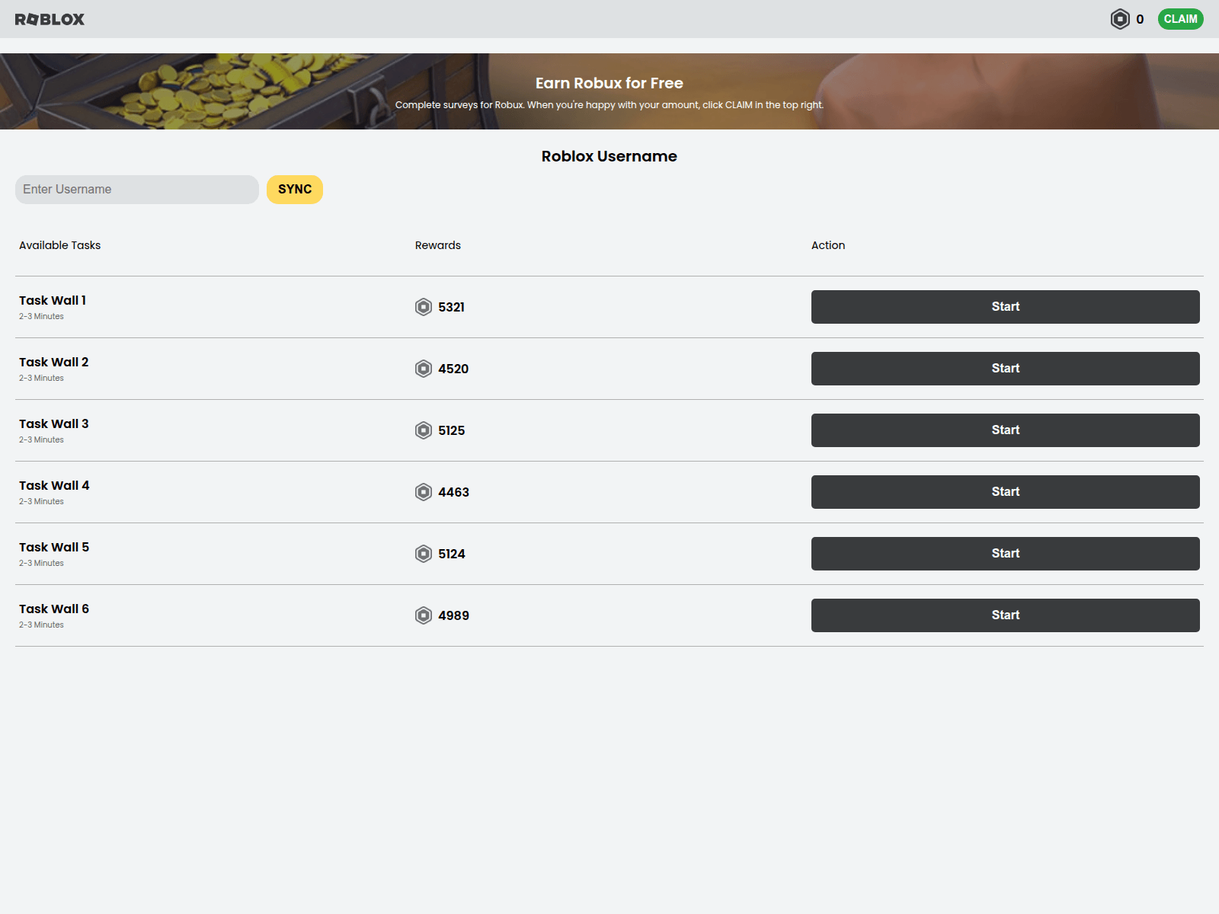Click the Rewards column header
Image resolution: width=1219 pixels, height=914 pixels.
coord(438,245)
